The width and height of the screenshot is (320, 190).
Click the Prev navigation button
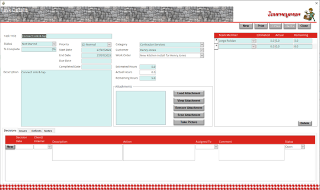coord(276,26)
